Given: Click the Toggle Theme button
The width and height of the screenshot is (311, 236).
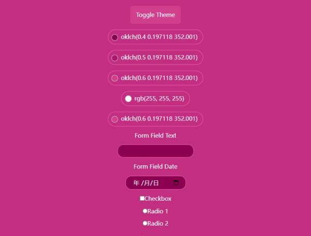Looking at the screenshot, I should [155, 15].
